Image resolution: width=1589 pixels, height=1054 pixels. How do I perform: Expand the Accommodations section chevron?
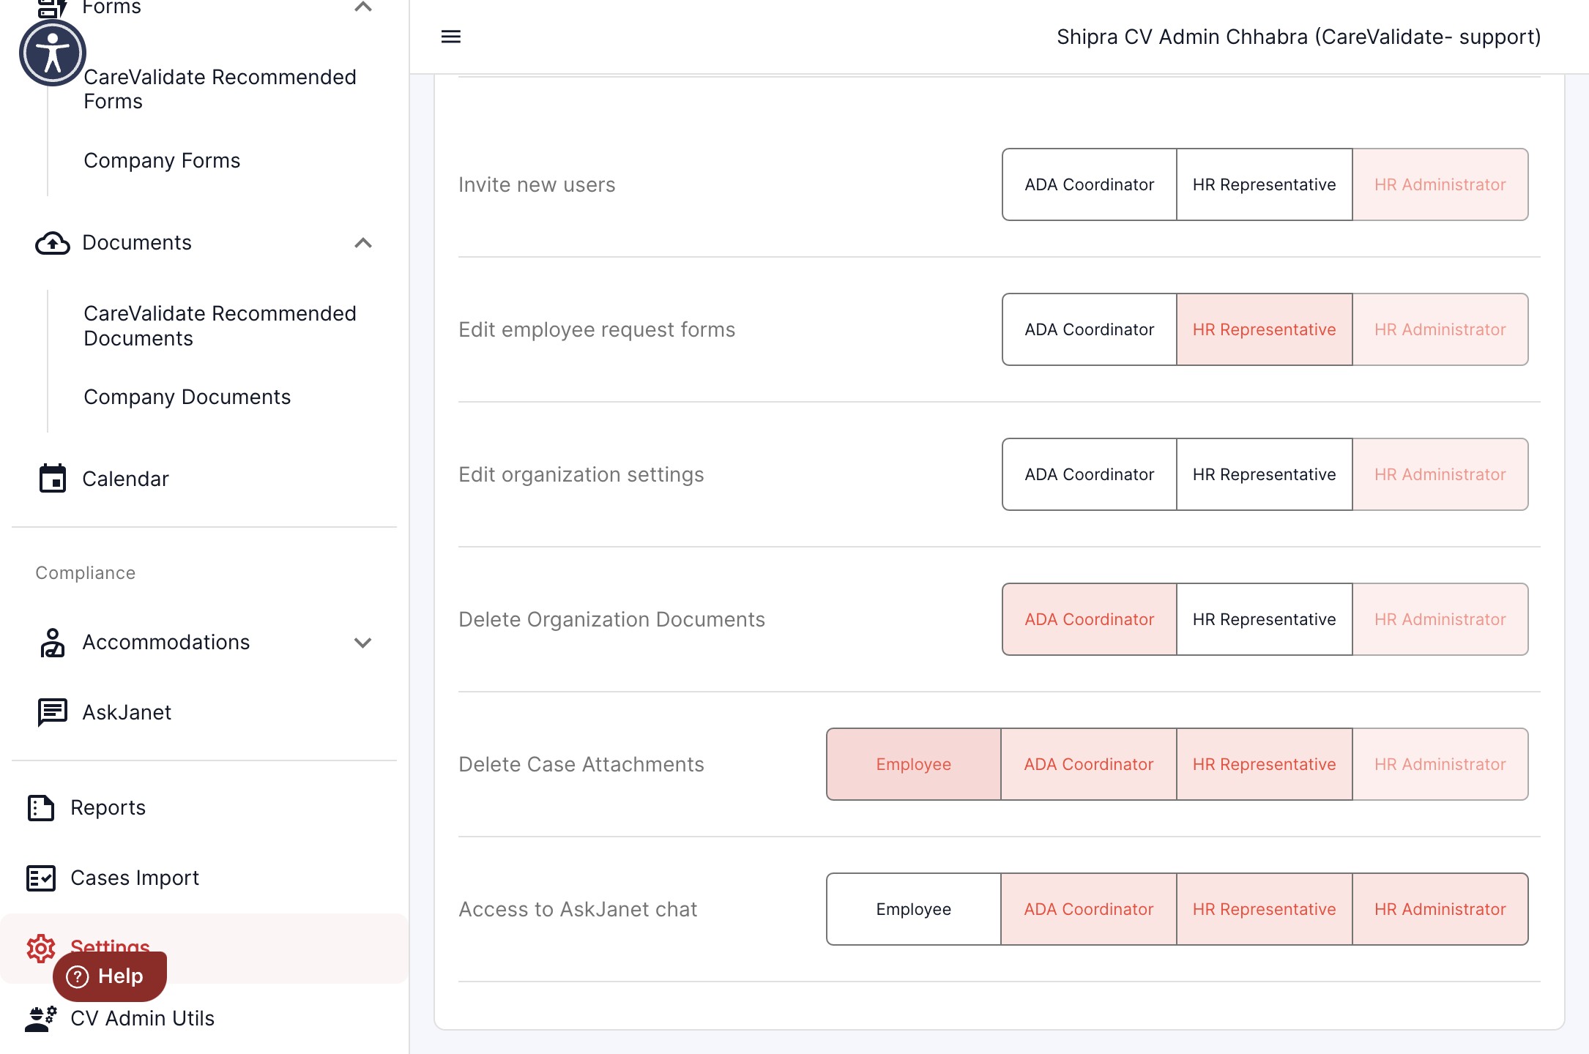click(x=363, y=643)
